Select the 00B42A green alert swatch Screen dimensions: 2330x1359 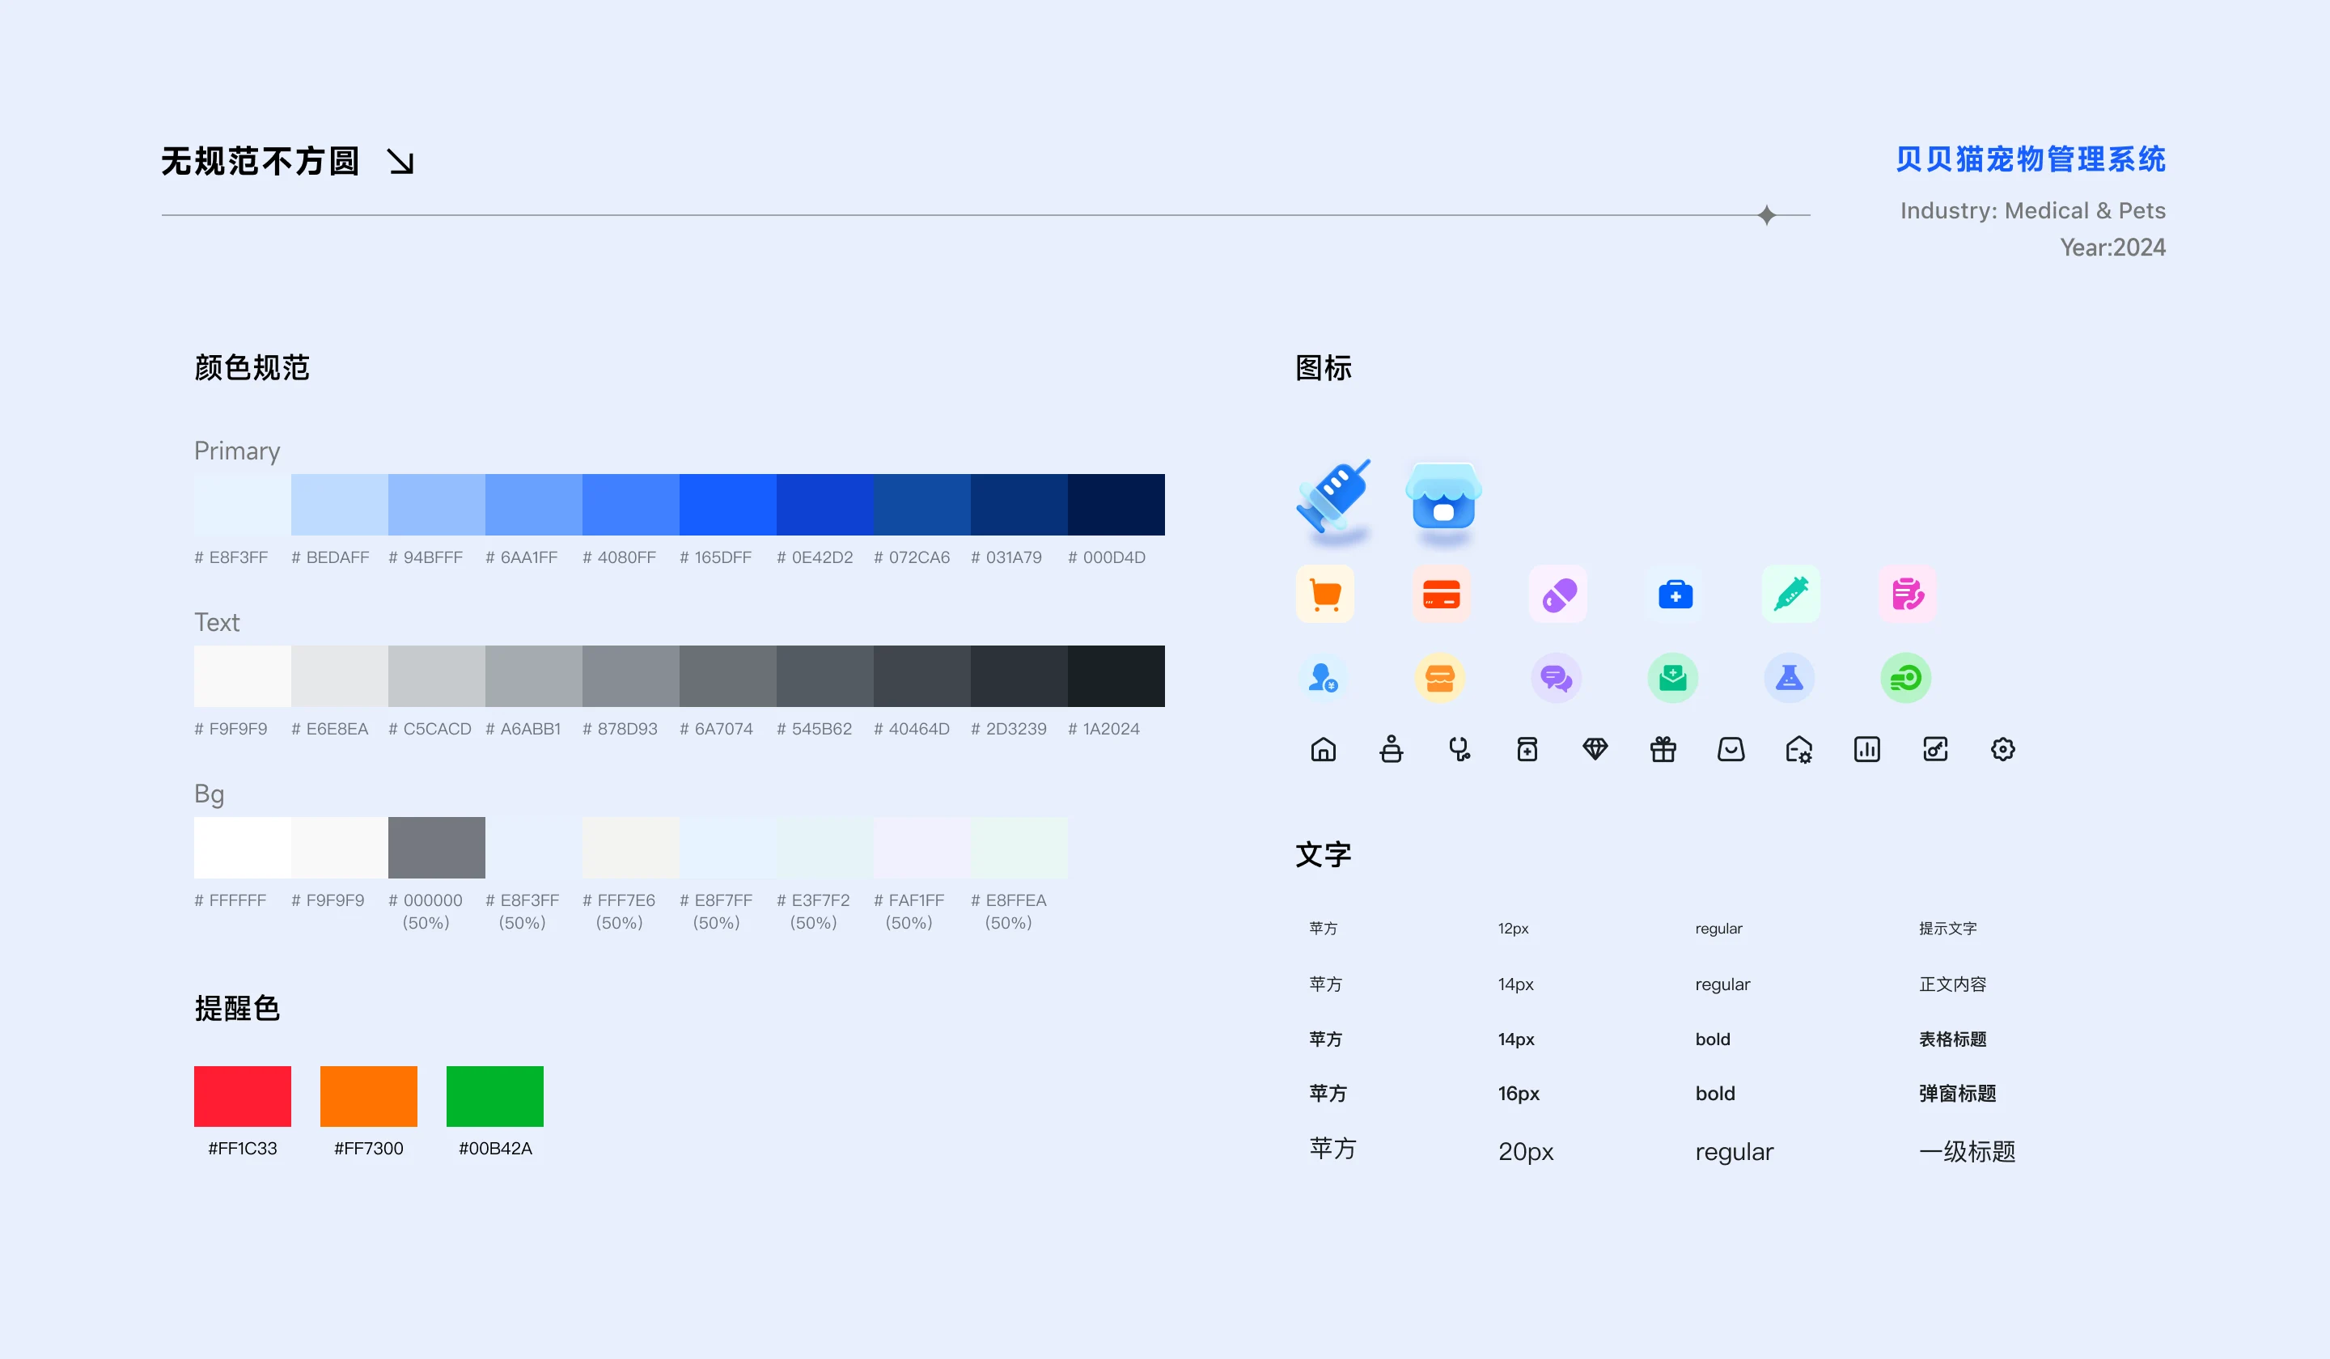494,1096
